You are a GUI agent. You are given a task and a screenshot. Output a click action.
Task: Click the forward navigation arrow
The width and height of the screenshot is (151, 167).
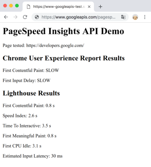pyautogui.click(x=15, y=17)
